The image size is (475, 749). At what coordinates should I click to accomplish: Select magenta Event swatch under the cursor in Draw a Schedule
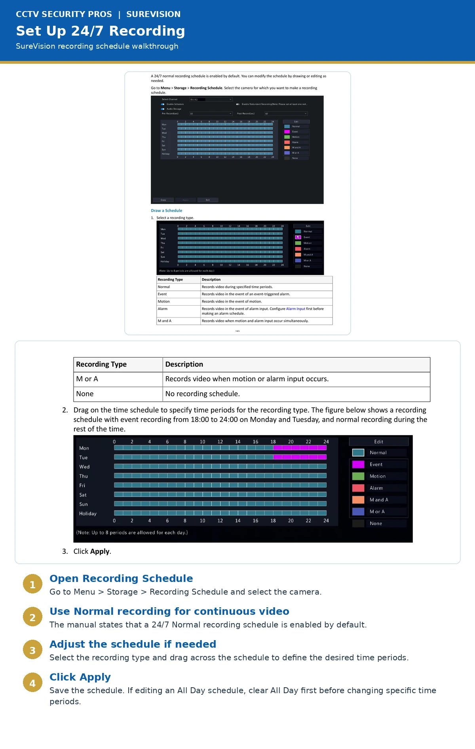[x=298, y=237]
